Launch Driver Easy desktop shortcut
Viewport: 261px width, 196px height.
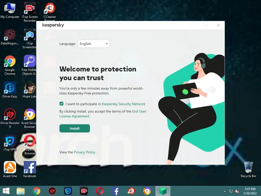pos(10,90)
